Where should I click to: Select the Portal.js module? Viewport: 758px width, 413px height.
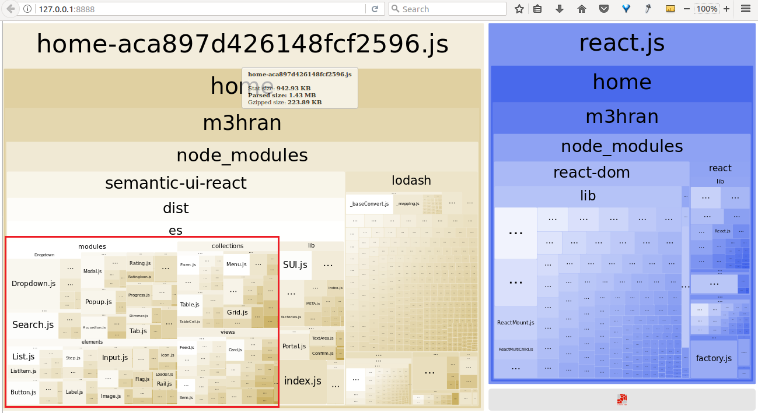294,346
